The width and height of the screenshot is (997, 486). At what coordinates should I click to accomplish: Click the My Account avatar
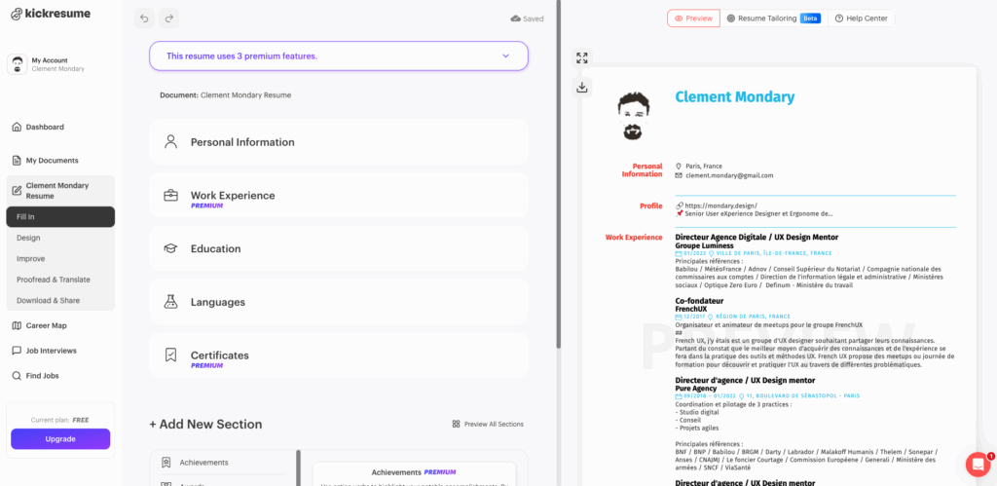[18, 64]
